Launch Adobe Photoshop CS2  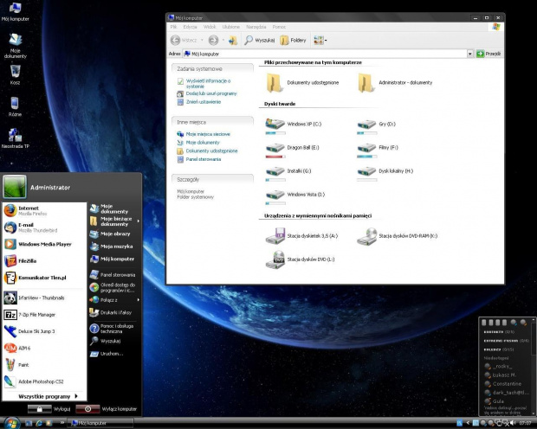click(44, 381)
